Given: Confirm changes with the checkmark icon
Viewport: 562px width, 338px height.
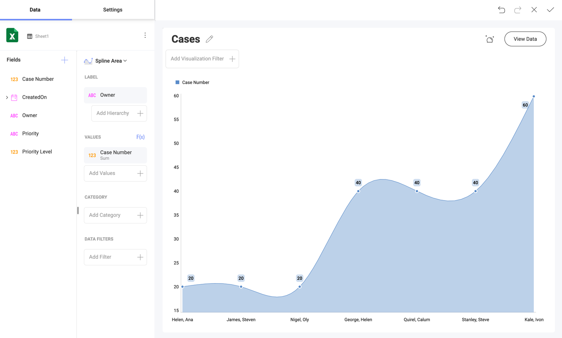Looking at the screenshot, I should [x=550, y=10].
